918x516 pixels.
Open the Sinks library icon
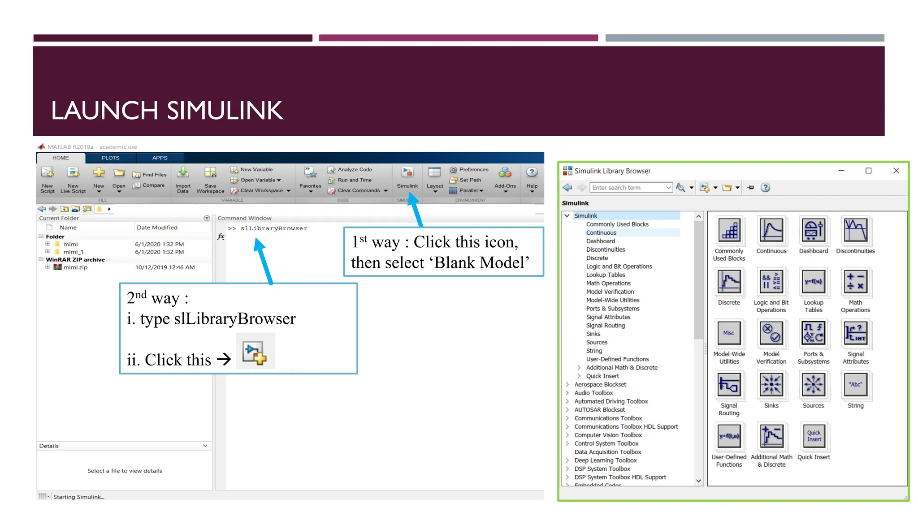click(x=771, y=385)
